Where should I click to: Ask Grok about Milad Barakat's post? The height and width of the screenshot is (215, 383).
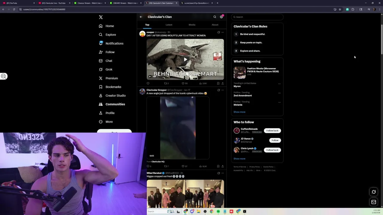[218, 173]
